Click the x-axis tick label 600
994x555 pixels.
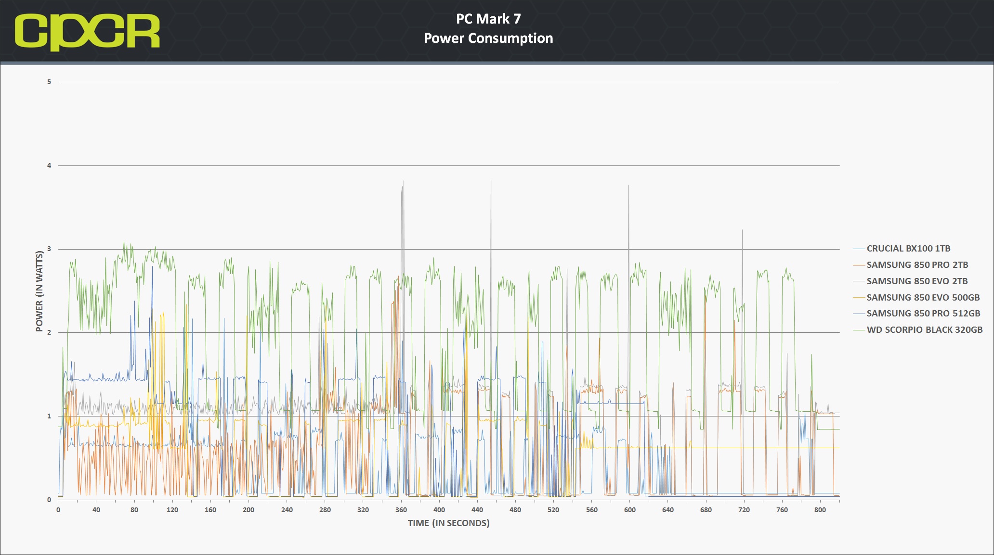click(630, 510)
